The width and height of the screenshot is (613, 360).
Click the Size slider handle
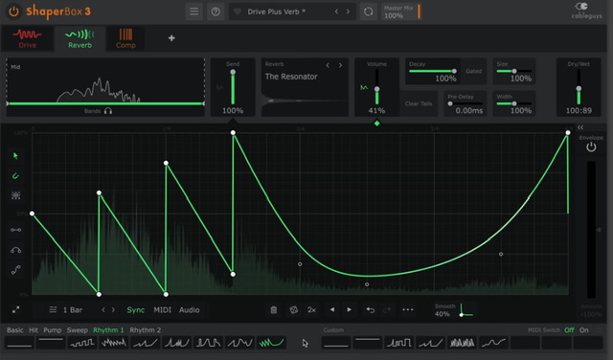coord(514,71)
